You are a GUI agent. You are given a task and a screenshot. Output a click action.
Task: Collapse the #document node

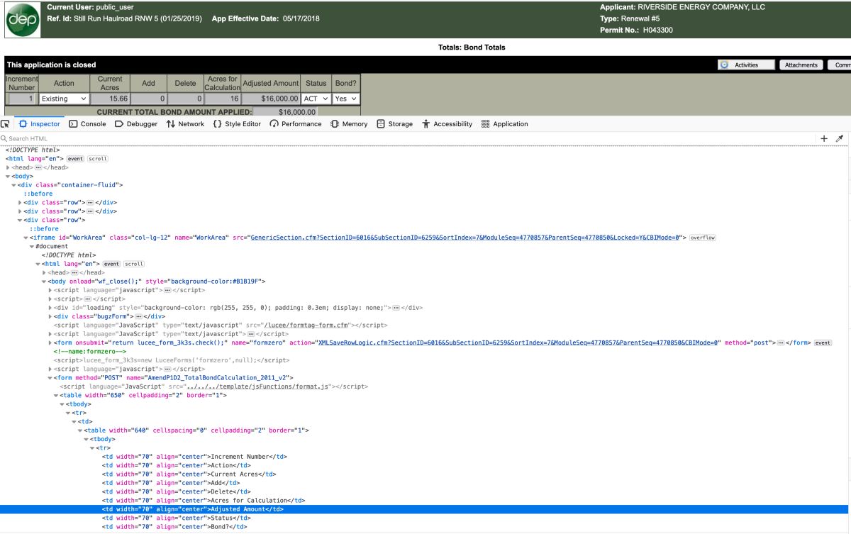32,246
